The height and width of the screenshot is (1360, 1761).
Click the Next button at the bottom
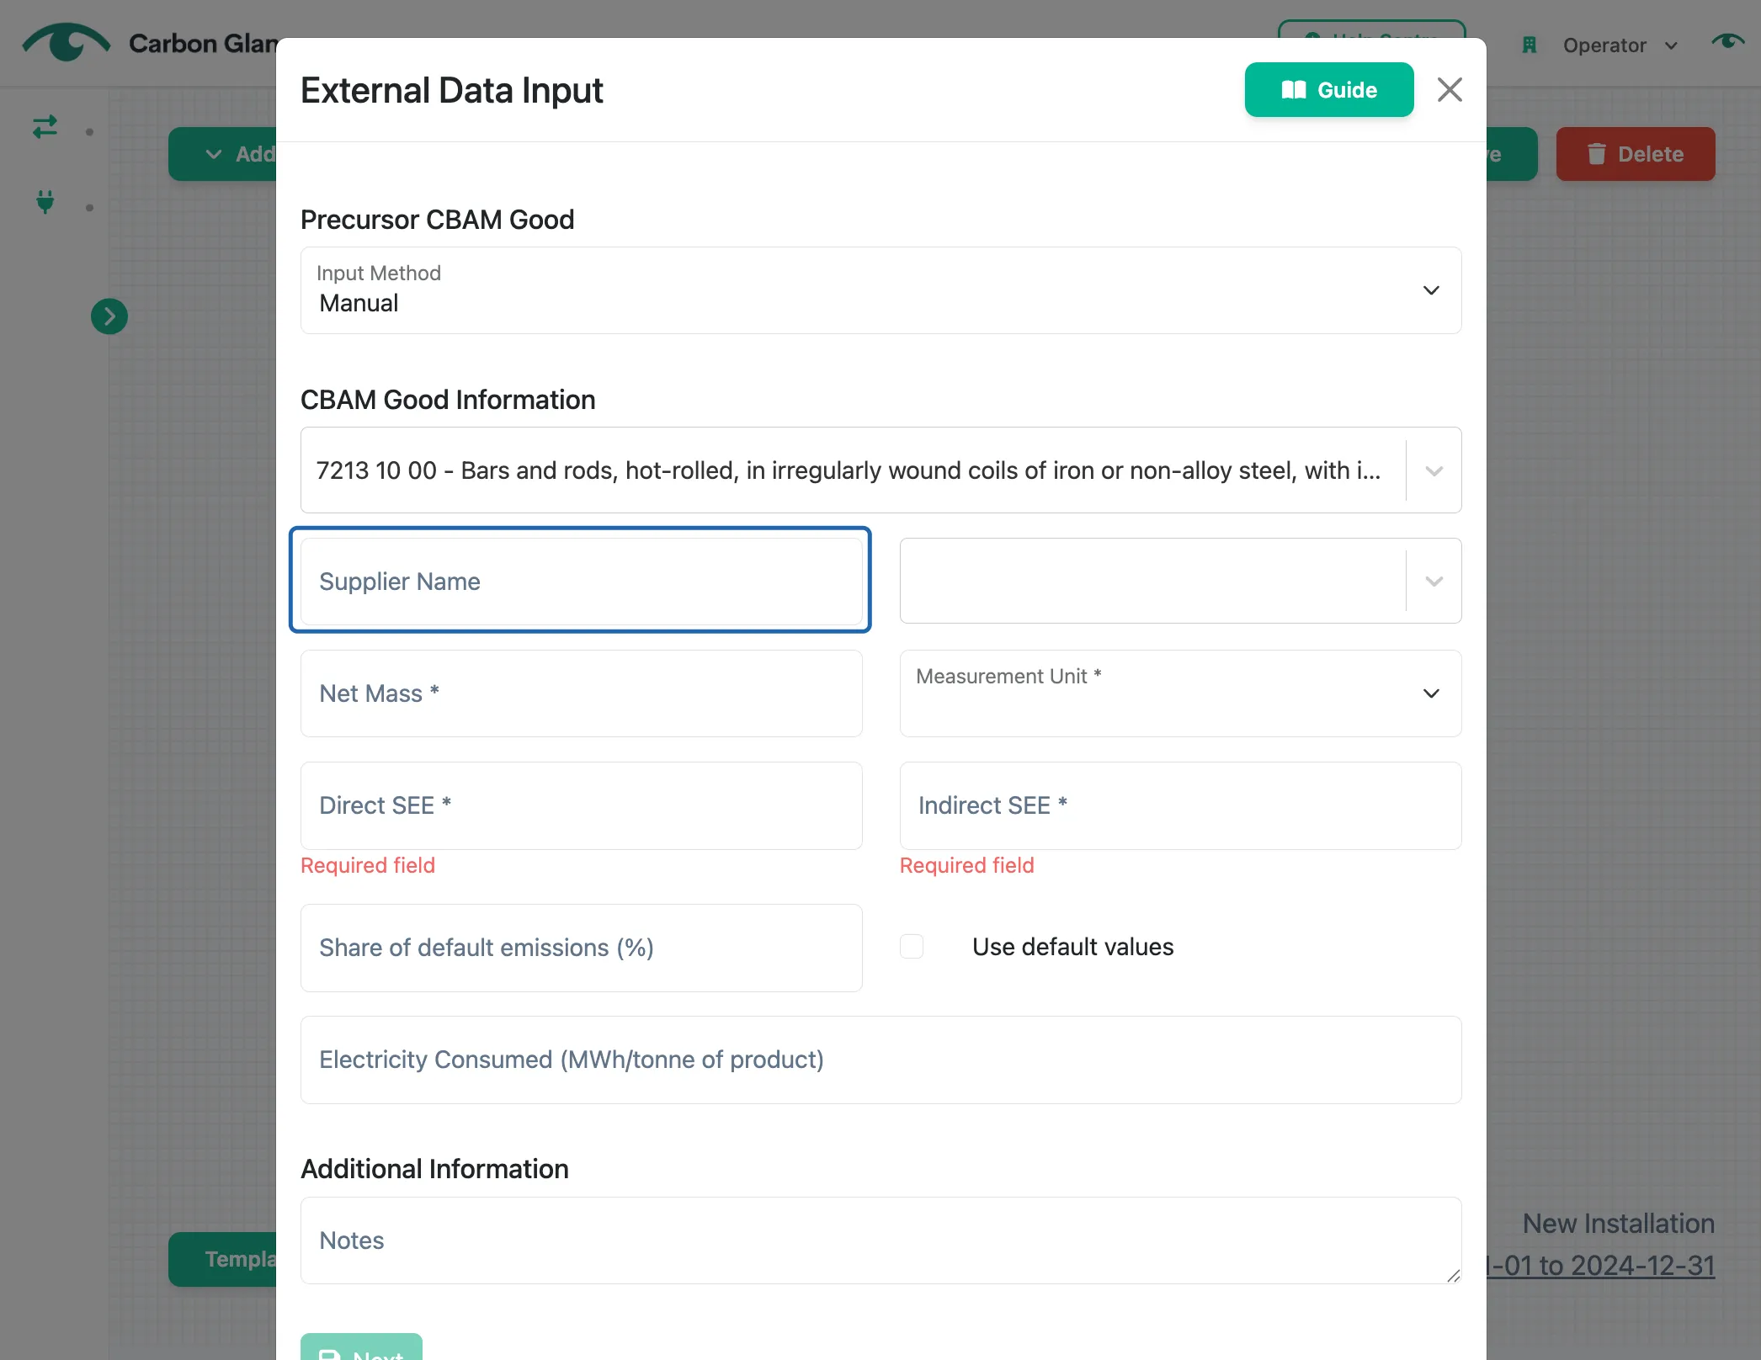click(x=361, y=1347)
